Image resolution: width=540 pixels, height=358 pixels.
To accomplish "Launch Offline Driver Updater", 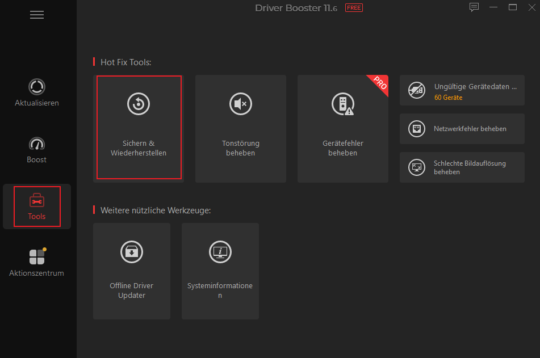I will click(132, 271).
